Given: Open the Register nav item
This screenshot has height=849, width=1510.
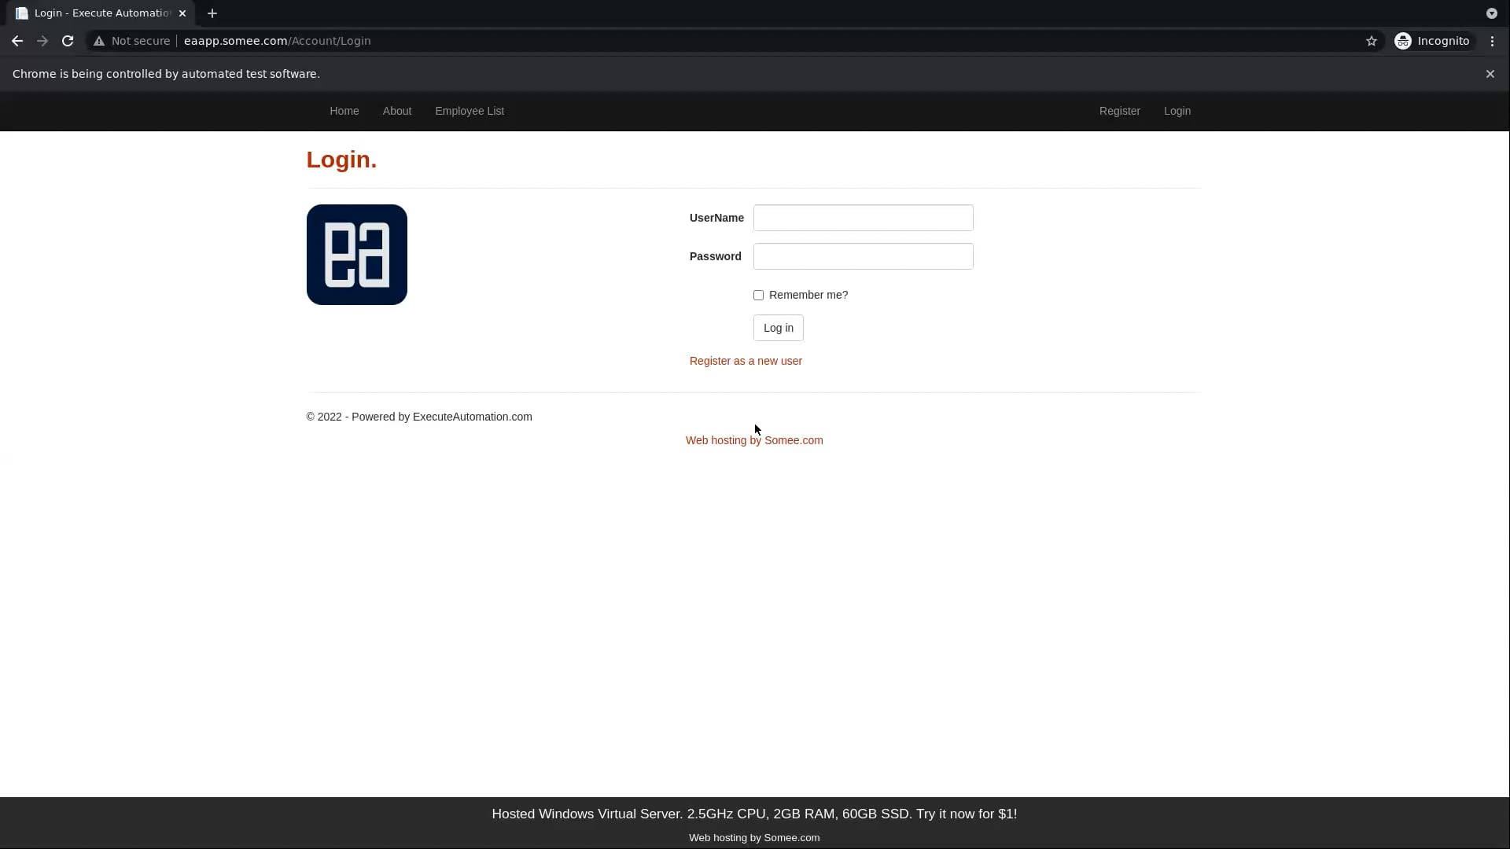Looking at the screenshot, I should [1119, 111].
